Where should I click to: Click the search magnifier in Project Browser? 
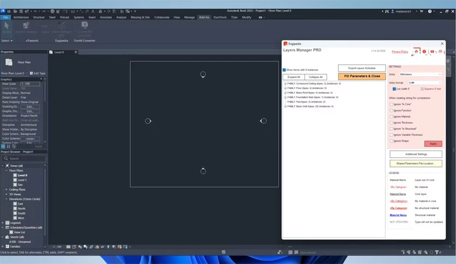point(6,159)
